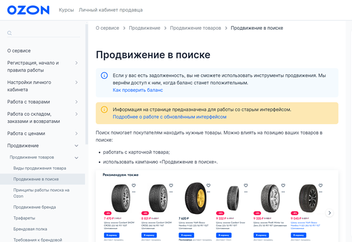Expand 'Регистрация, начало и правила работы' section
352x242 pixels.
[x=76, y=63]
